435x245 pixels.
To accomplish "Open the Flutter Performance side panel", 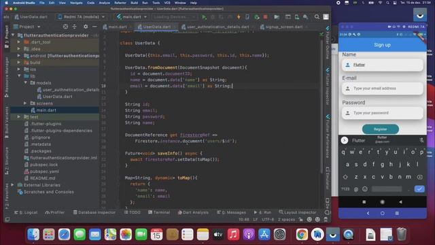I will [328, 136].
